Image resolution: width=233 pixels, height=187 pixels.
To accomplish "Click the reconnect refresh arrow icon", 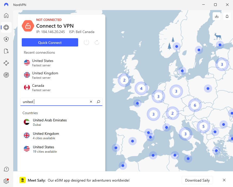I will [x=97, y=42].
